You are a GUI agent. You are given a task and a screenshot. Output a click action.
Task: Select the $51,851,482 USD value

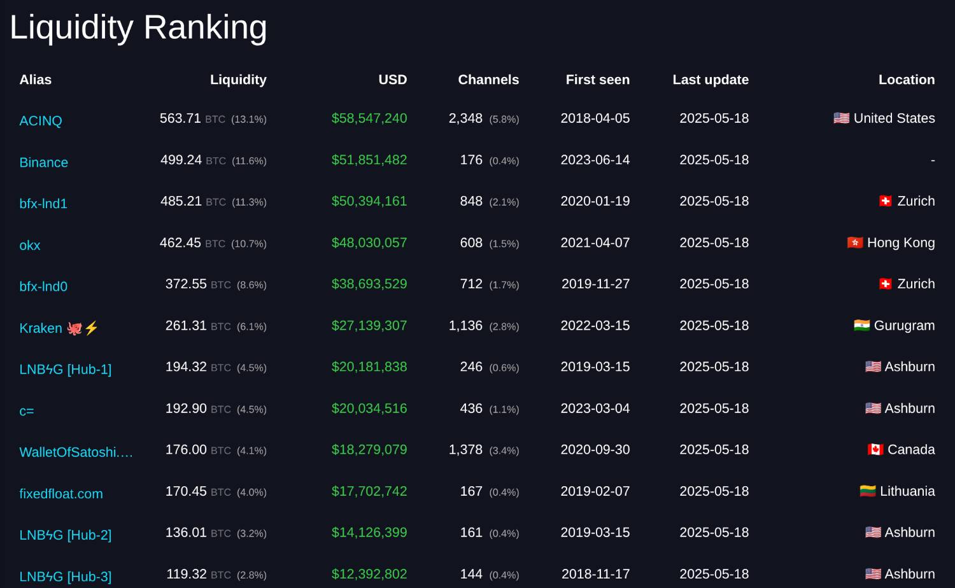[369, 160]
